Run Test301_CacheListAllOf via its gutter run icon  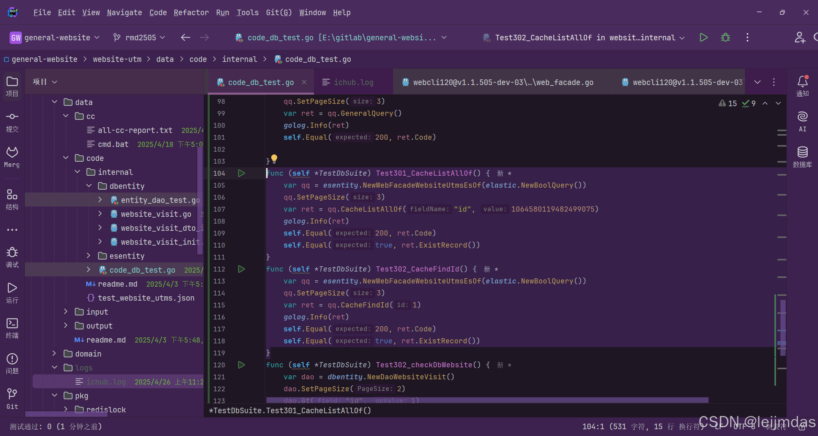click(241, 173)
